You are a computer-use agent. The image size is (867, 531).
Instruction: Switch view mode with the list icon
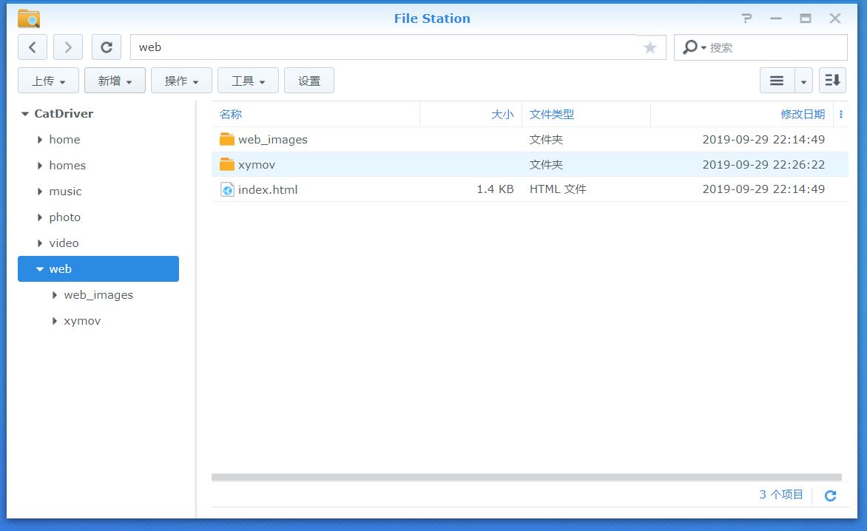pyautogui.click(x=775, y=80)
